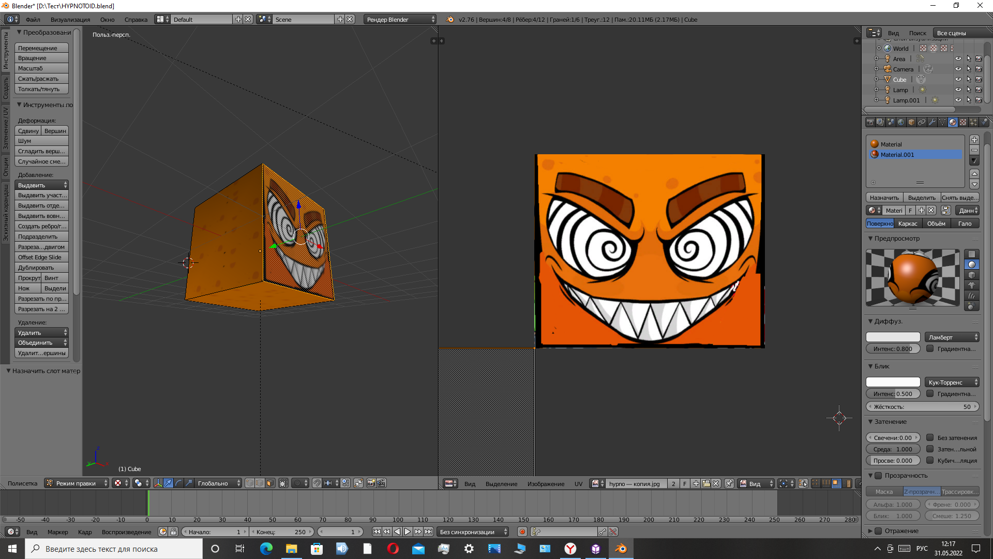Add new material slot with plus button
Image resolution: width=993 pixels, height=559 pixels.
[x=974, y=140]
